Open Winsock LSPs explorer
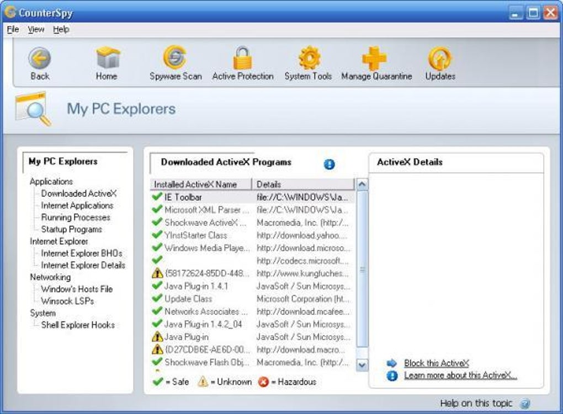This screenshot has height=414, width=563. pos(67,301)
